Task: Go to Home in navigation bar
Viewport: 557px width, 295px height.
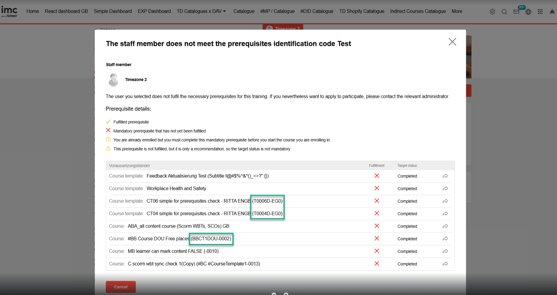Action: (33, 11)
